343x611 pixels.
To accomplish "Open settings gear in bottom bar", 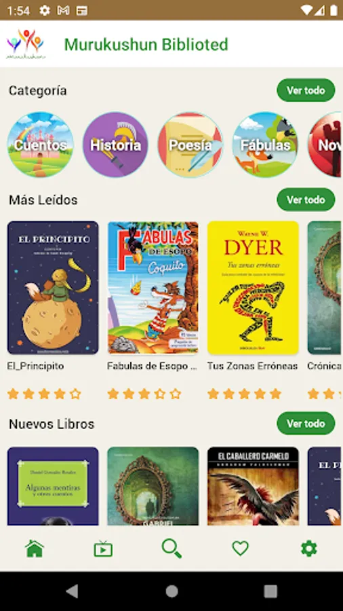I will coord(309,549).
